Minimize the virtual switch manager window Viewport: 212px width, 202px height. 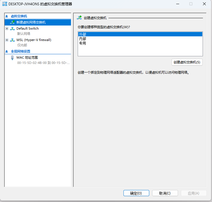coord(178,4)
